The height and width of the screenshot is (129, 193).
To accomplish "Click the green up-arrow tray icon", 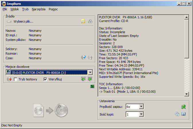I will 83,79.
